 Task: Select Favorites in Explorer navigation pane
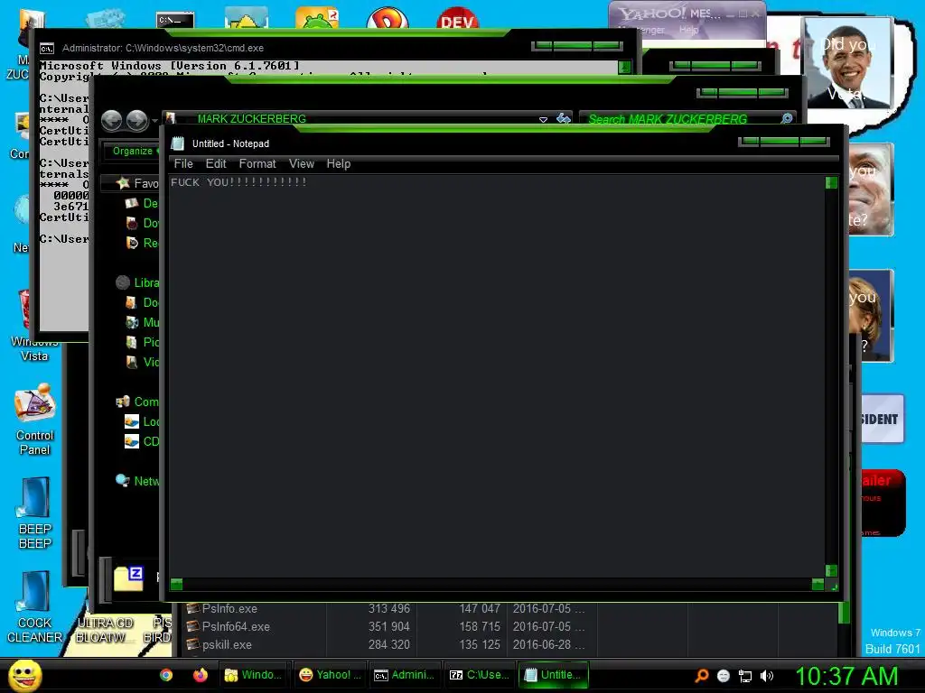point(138,183)
